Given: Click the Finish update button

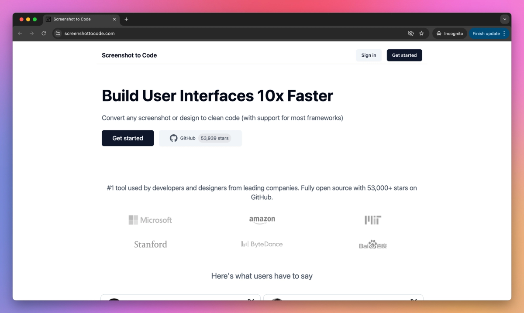Looking at the screenshot, I should 486,34.
